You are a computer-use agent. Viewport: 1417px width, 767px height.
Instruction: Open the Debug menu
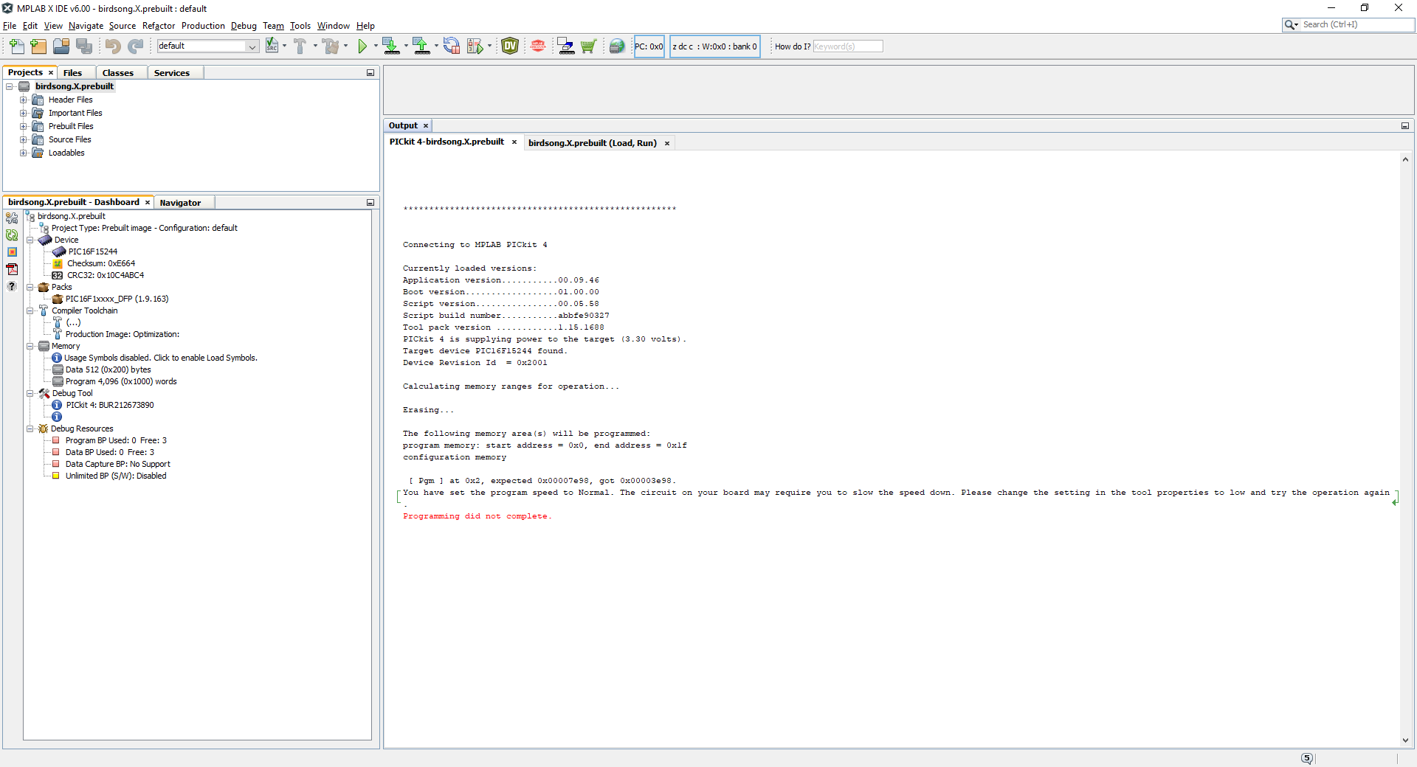coord(244,26)
